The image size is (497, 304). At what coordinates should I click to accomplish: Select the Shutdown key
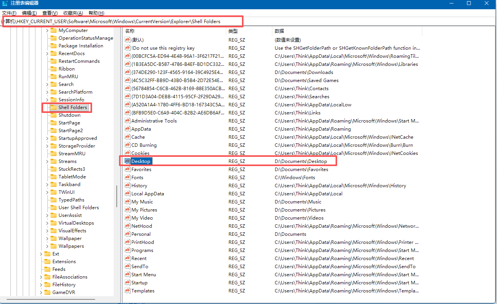click(x=69, y=115)
